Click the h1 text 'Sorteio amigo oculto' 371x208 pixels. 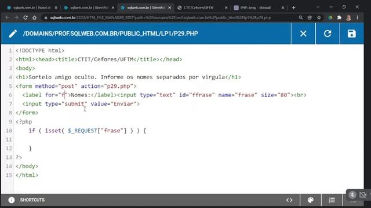pyautogui.click(x=61, y=77)
